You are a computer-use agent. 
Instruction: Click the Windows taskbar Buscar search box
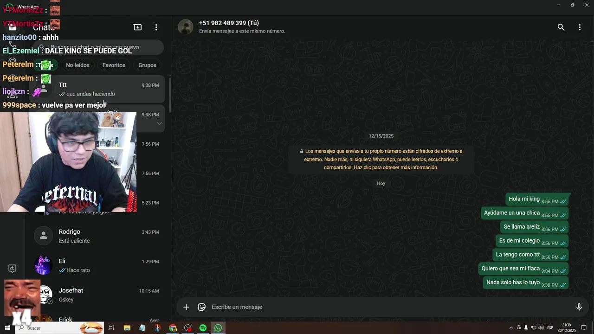(x=60, y=328)
